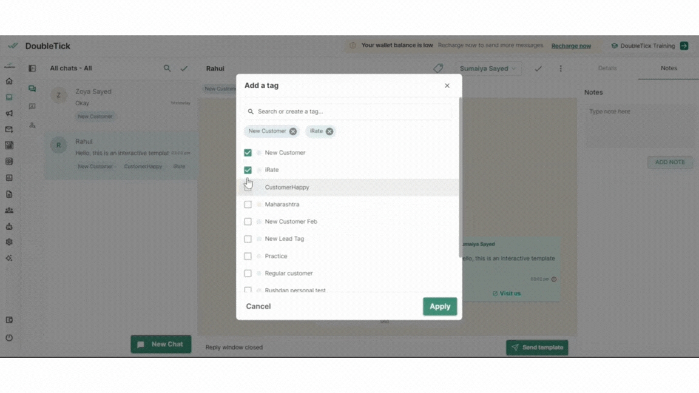Switch to the Notes tab
This screenshot has height=393, width=699.
click(669, 69)
